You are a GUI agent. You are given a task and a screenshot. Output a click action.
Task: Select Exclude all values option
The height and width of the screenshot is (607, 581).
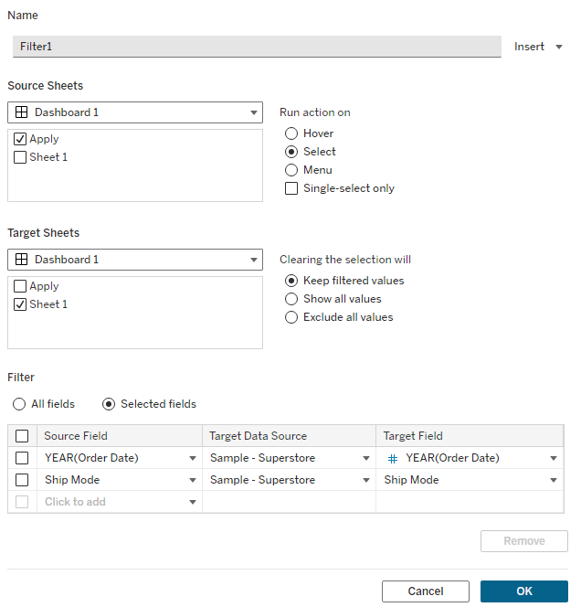291,317
